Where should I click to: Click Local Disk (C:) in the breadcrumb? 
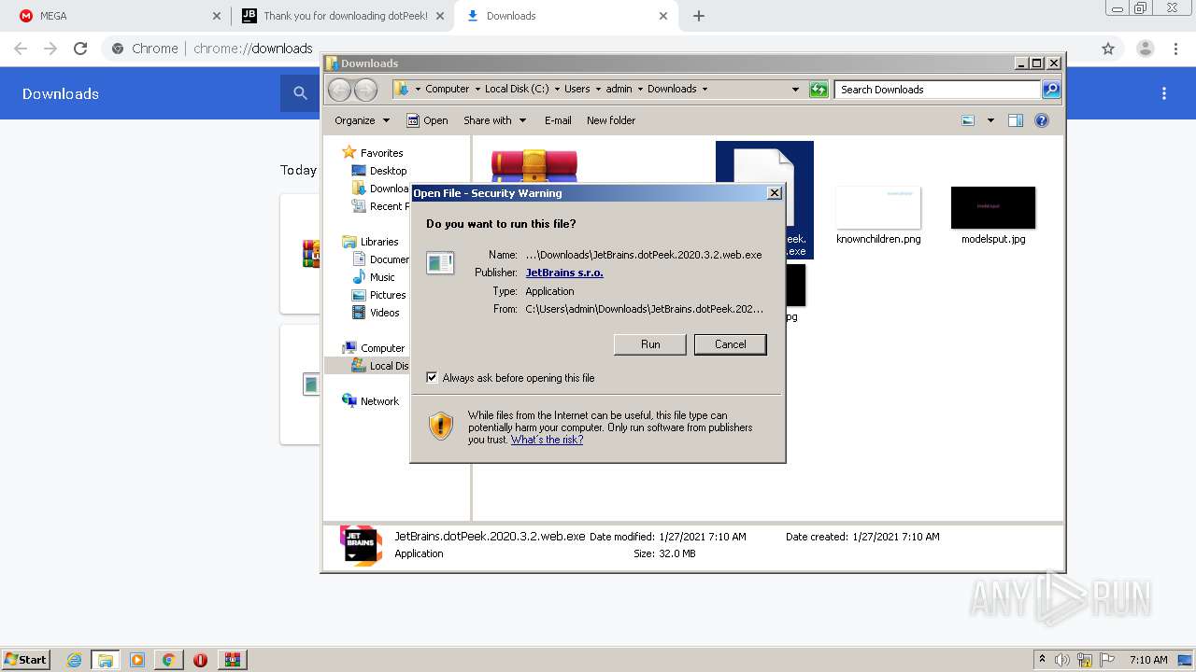(517, 90)
